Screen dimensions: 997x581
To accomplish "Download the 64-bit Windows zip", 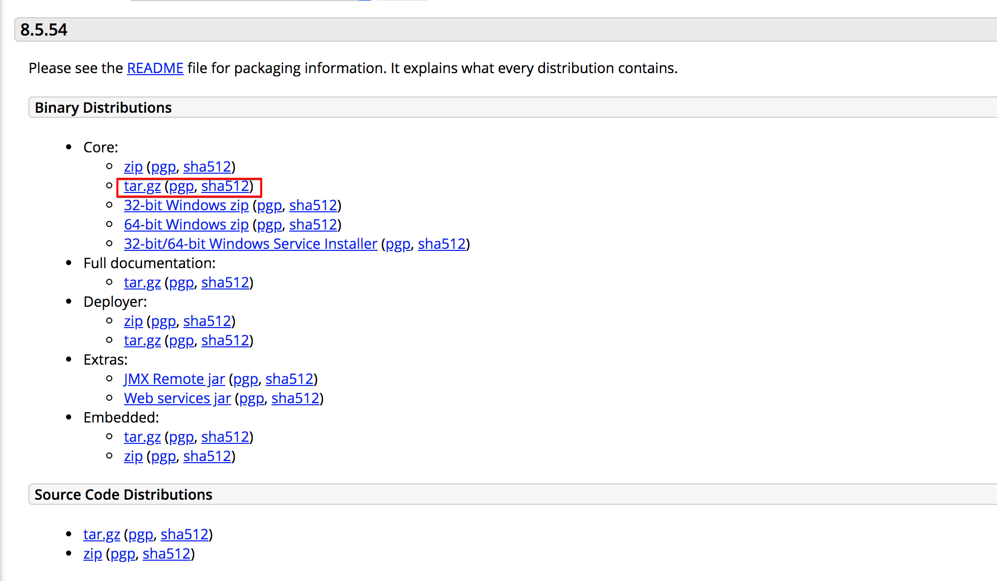I will (x=186, y=224).
